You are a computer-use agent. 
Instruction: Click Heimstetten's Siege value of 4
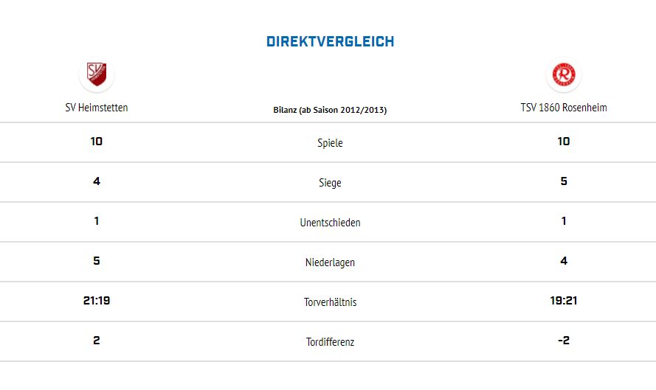pyautogui.click(x=97, y=181)
